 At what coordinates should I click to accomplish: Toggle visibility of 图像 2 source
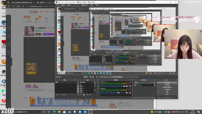point(95,92)
